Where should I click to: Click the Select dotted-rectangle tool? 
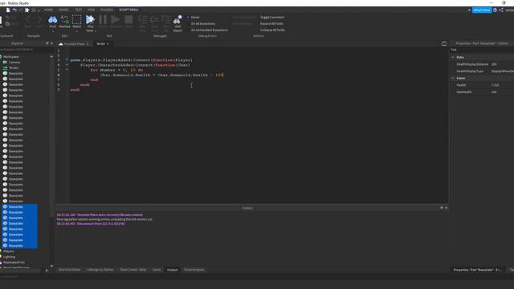click(77, 20)
